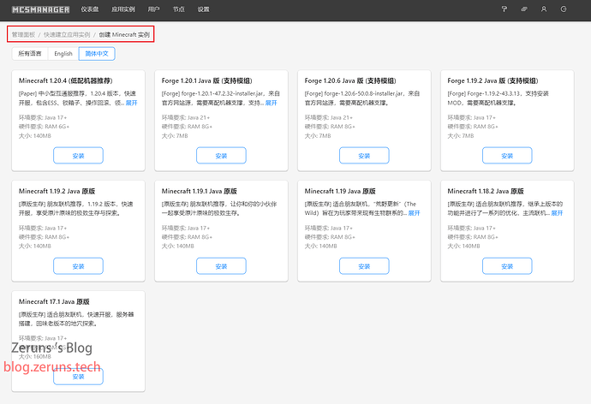Viewport: 591px width, 404px height.
Task: Click 环境要求: Java 21+ in Forge 1.20.1 card
Action: [186, 117]
